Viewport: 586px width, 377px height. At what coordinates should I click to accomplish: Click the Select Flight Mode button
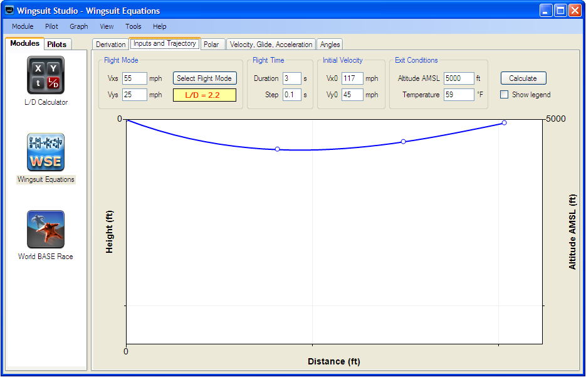[x=204, y=78]
